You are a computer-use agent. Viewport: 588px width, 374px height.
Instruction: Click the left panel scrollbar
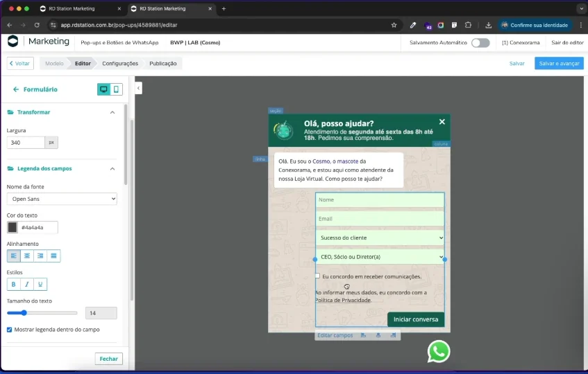click(126, 144)
